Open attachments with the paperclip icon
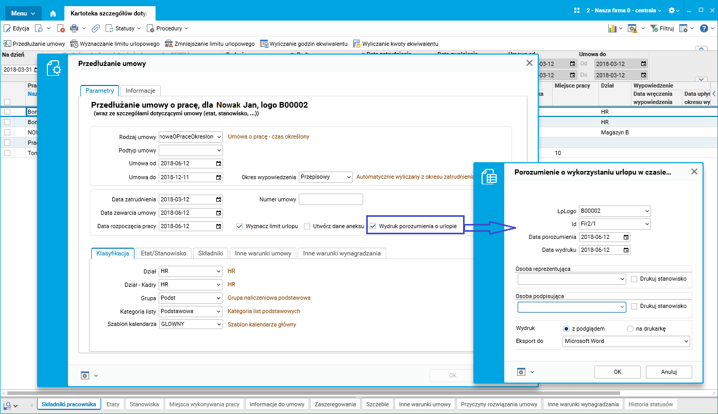 [x=96, y=28]
